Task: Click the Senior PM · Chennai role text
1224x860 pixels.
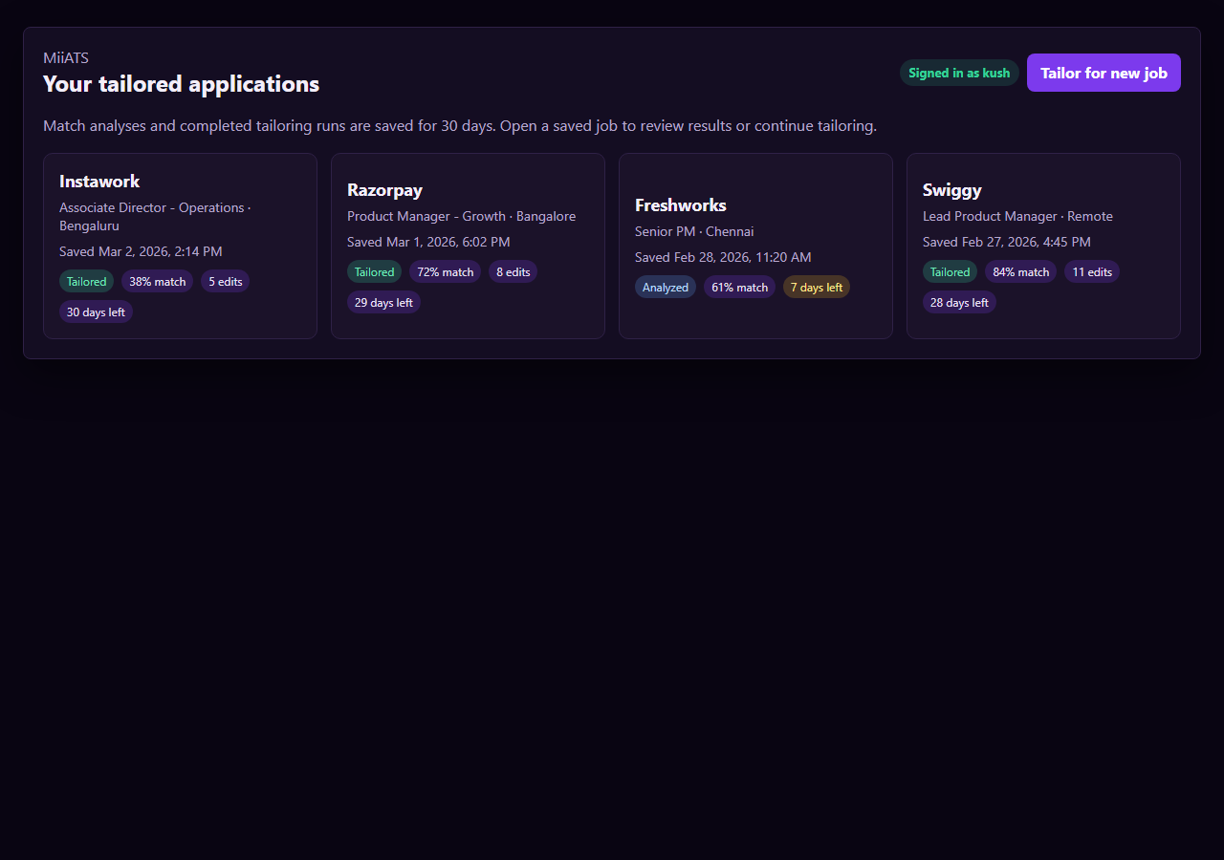Action: click(694, 231)
